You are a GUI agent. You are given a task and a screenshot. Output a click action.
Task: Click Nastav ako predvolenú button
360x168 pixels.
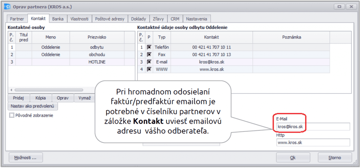click(x=33, y=106)
